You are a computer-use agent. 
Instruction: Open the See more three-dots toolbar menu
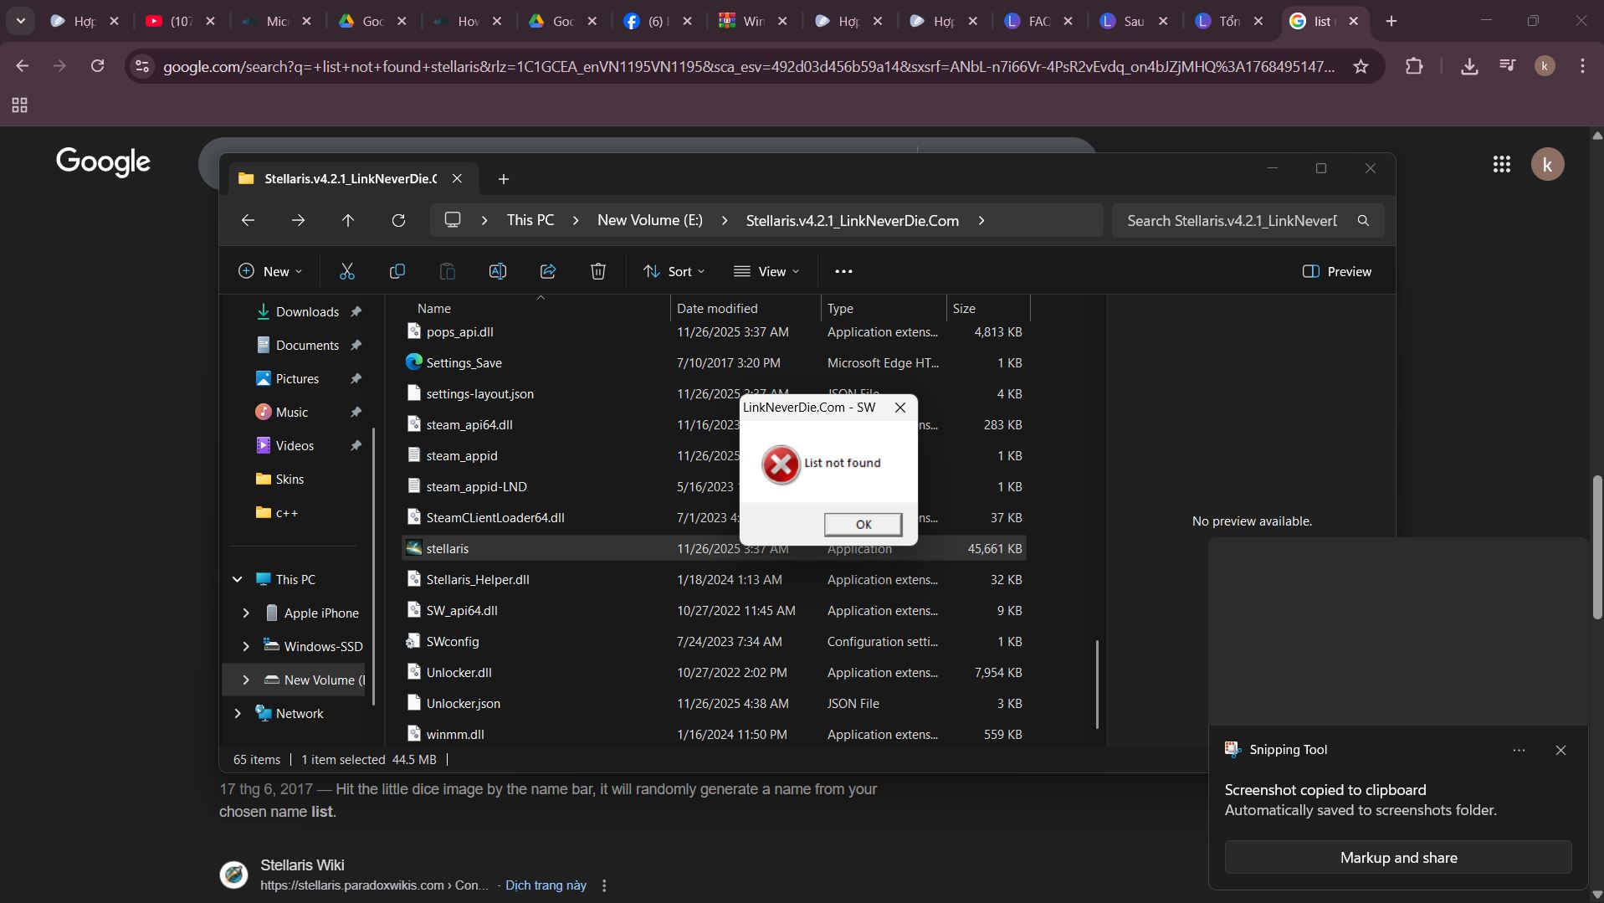click(x=843, y=271)
